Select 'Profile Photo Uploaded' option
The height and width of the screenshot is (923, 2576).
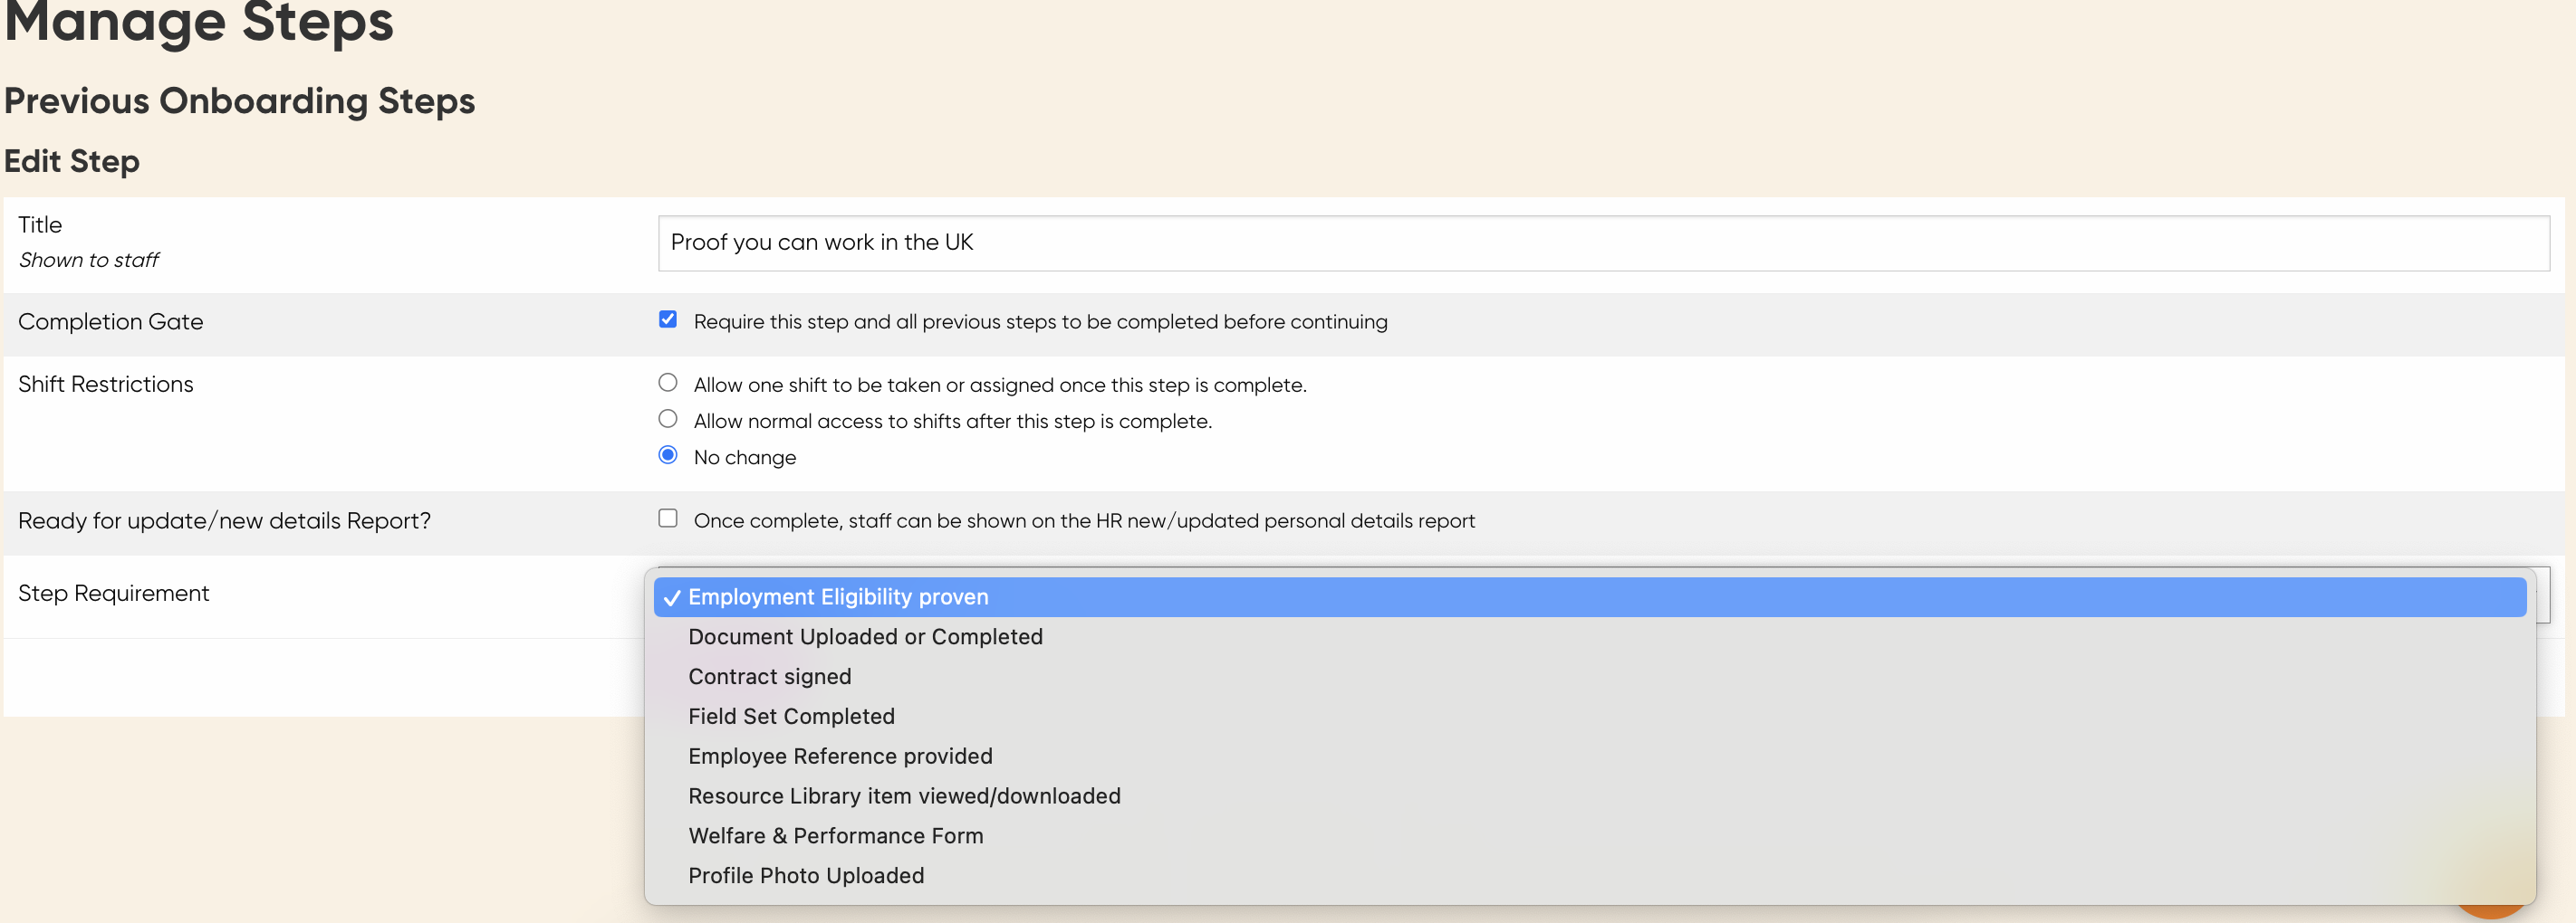1590,876
